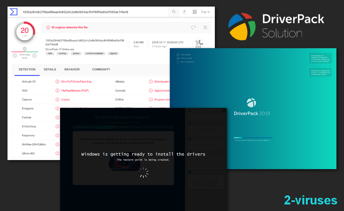Viewport: 344px width, 211px height.
Task: Select the file hash input field
Action: coord(94,12)
